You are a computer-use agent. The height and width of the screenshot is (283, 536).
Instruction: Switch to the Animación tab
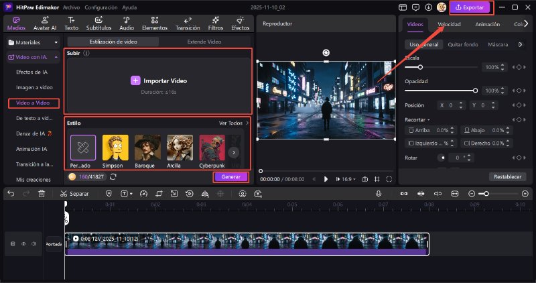[x=488, y=24]
